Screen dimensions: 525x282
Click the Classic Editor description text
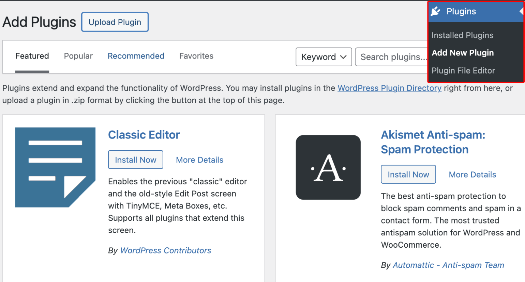178,206
